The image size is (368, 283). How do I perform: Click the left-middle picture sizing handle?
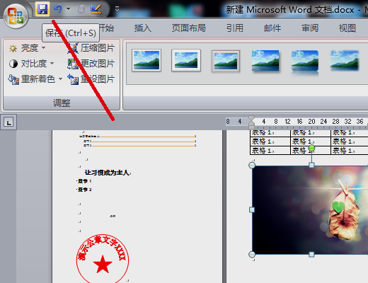(252, 209)
